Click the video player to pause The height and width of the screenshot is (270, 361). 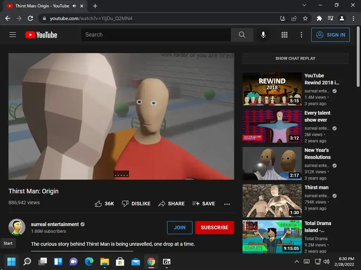click(121, 116)
